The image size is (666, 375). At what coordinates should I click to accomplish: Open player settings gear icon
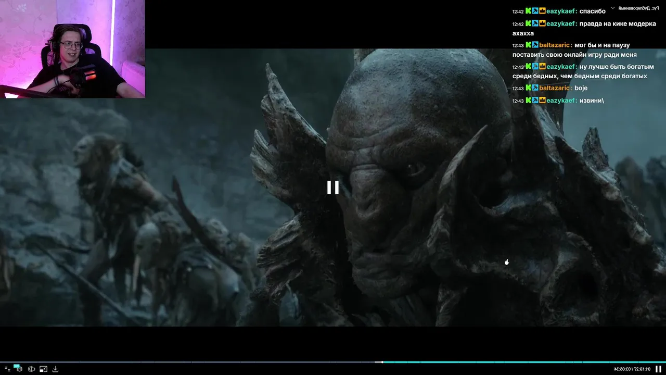click(19, 369)
